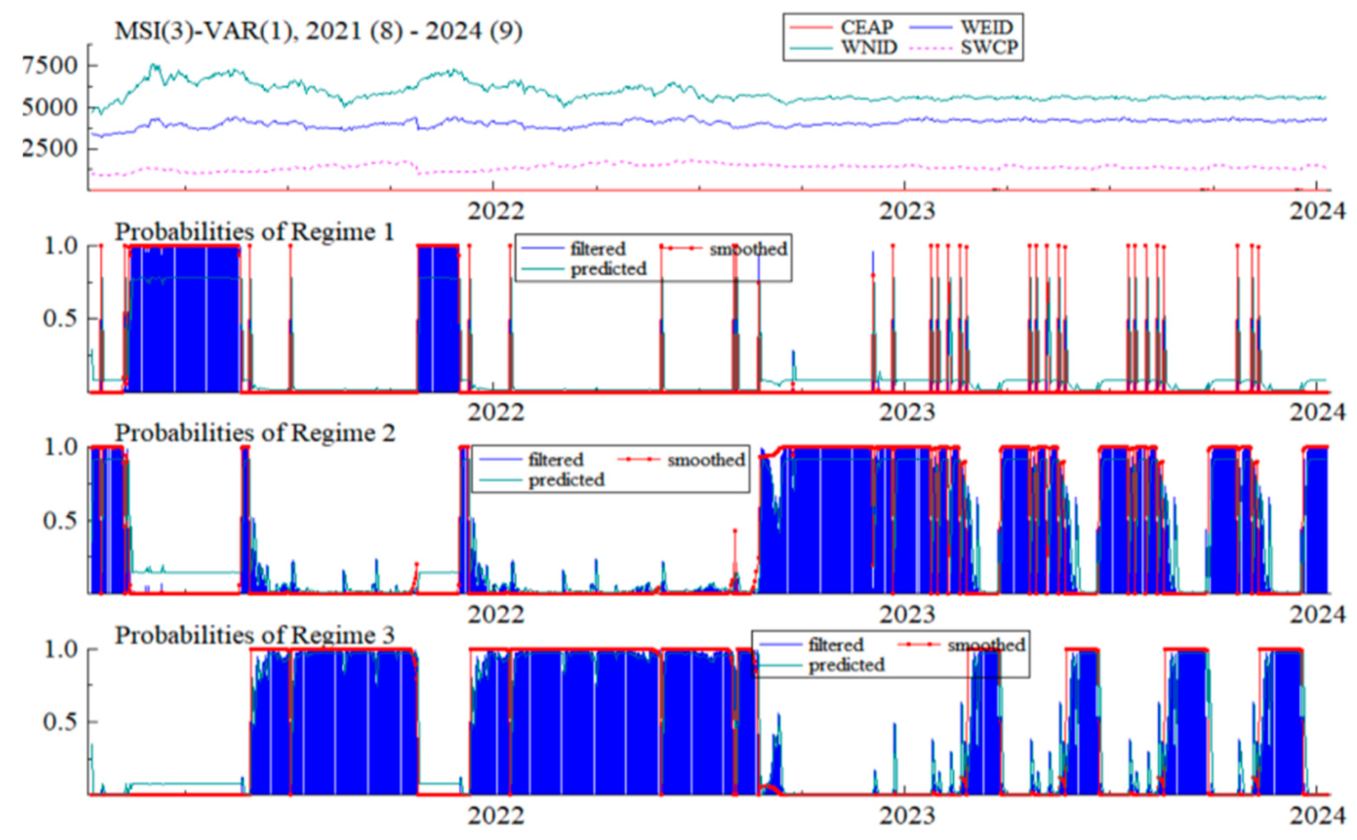Click the WNID legend label
Viewport: 1357px width, 840px height.
click(x=869, y=48)
